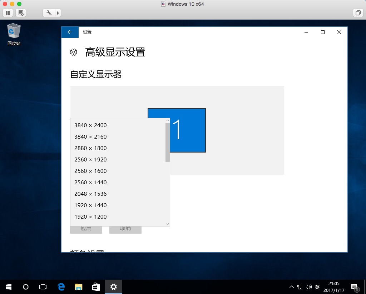
Task: Open File Explorer from the taskbar
Action: coord(78,286)
